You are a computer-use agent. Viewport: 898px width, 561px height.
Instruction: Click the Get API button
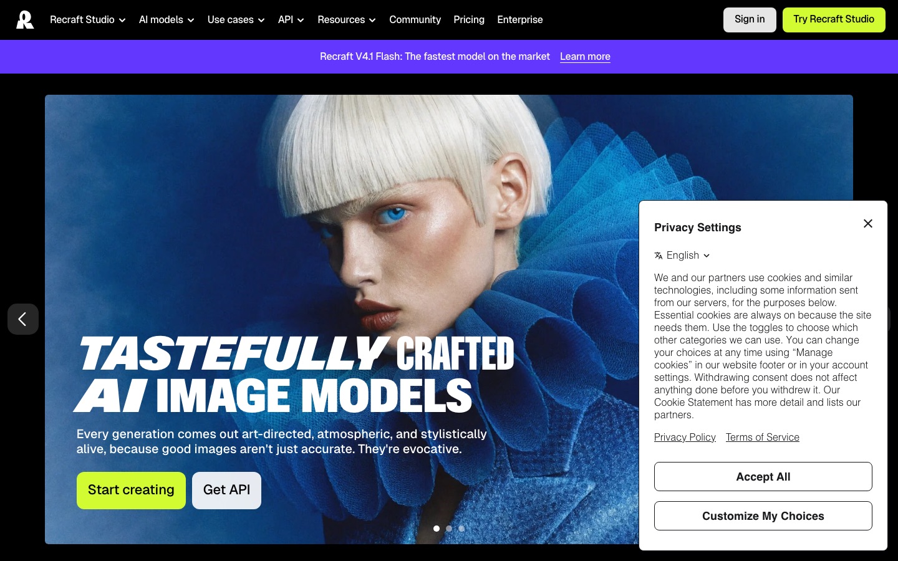[x=226, y=491]
